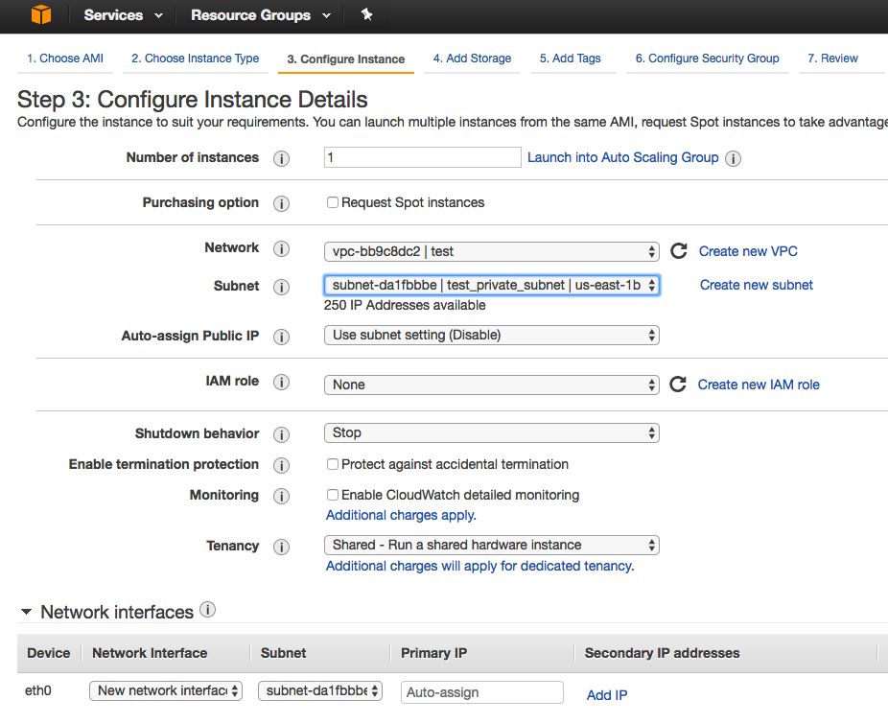Open the subnet dropdown for the eth0 interface
888x723 pixels.
(x=319, y=690)
